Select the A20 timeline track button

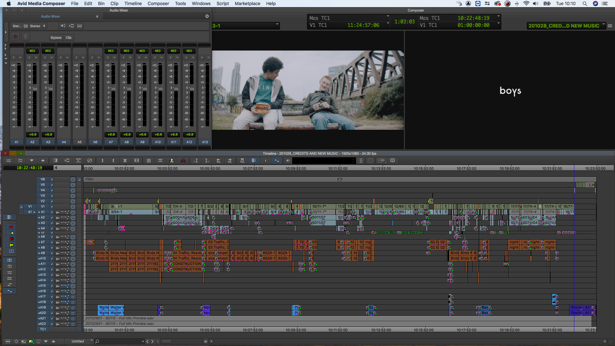(x=43, y=313)
